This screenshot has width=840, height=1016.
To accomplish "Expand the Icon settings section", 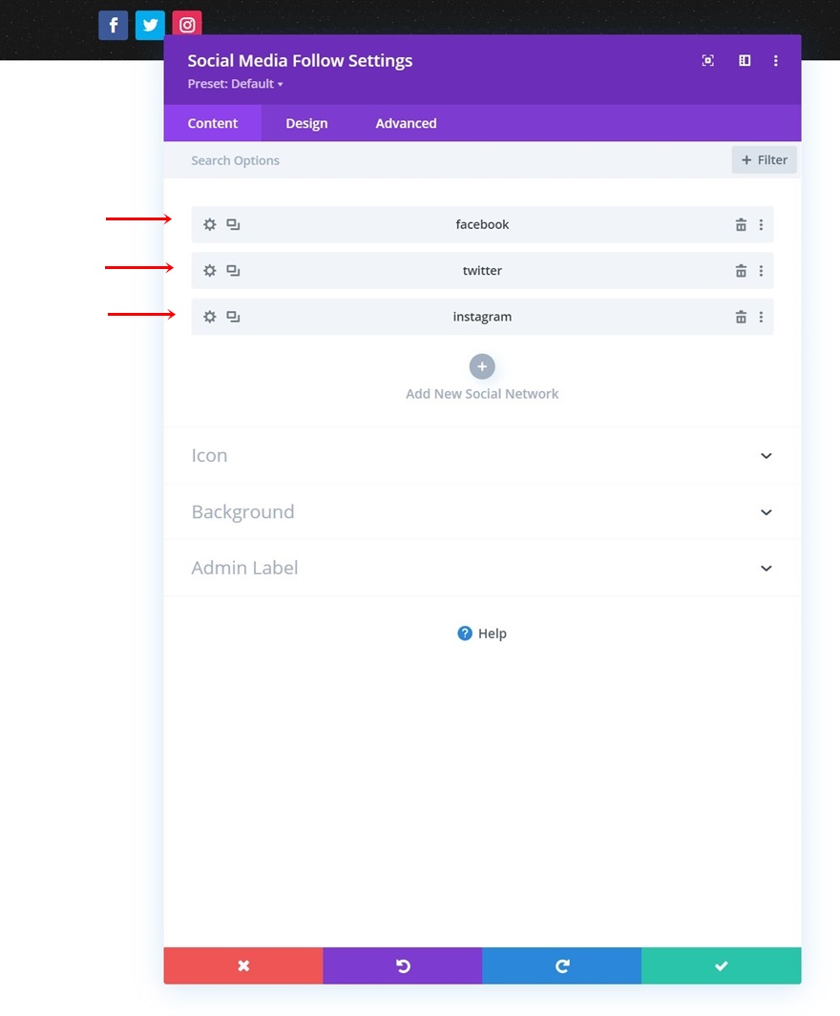I will [x=482, y=455].
